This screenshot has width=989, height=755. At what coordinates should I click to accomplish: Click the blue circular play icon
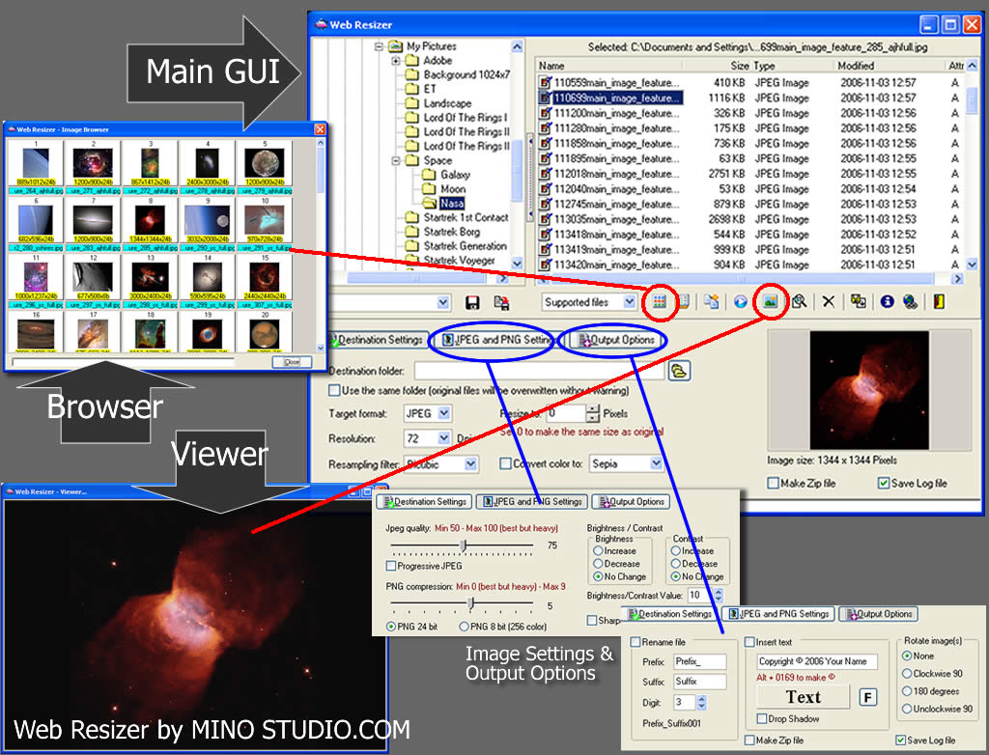coord(741,301)
